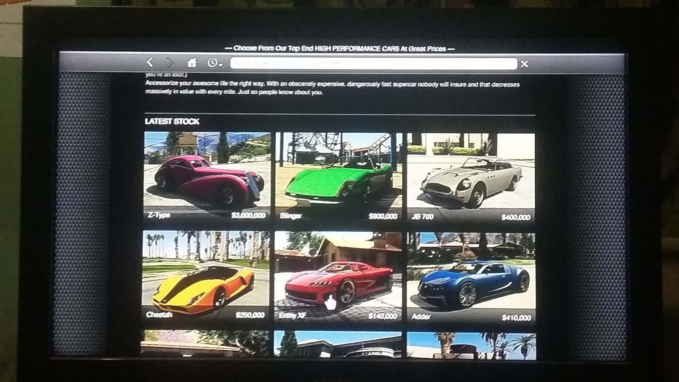679x382 pixels.
Task: Click the $250,000 price
Action: click(x=250, y=315)
